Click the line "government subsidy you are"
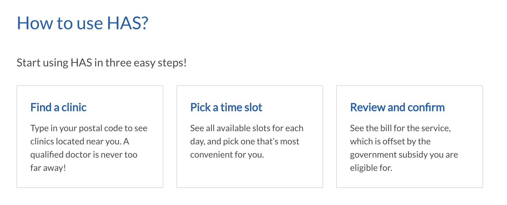Image resolution: width=507 pixels, height=205 pixels. coord(404,155)
